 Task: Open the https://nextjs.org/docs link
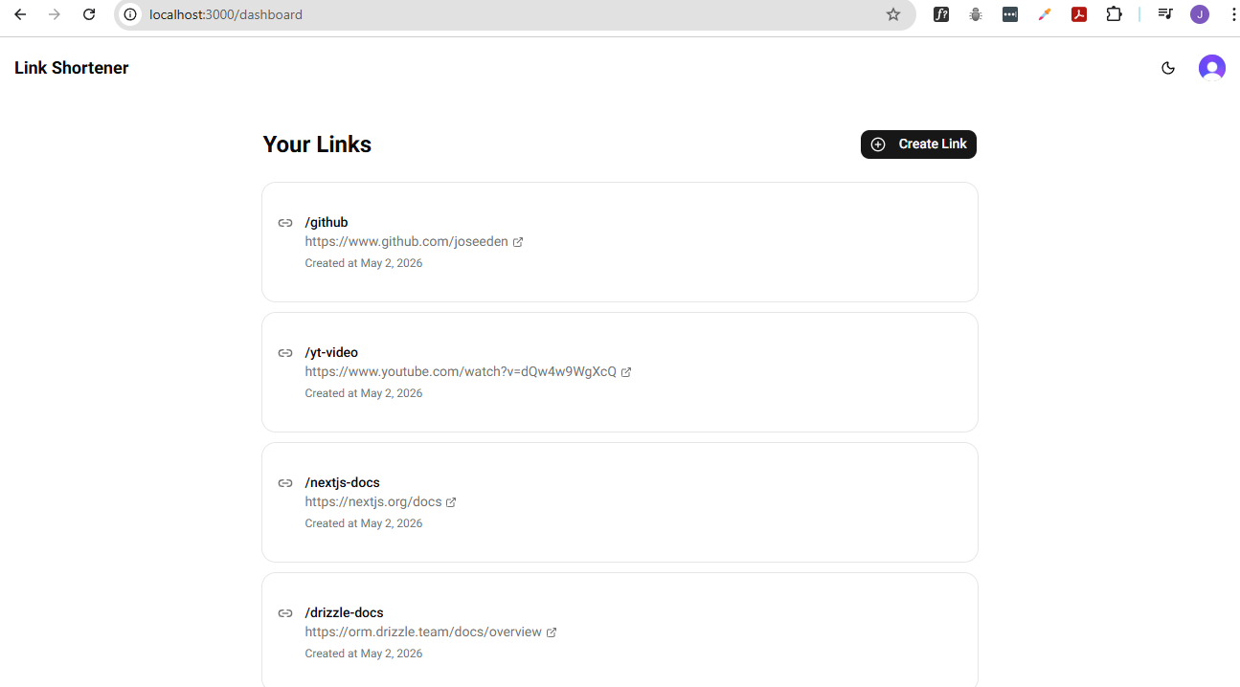coord(373,501)
